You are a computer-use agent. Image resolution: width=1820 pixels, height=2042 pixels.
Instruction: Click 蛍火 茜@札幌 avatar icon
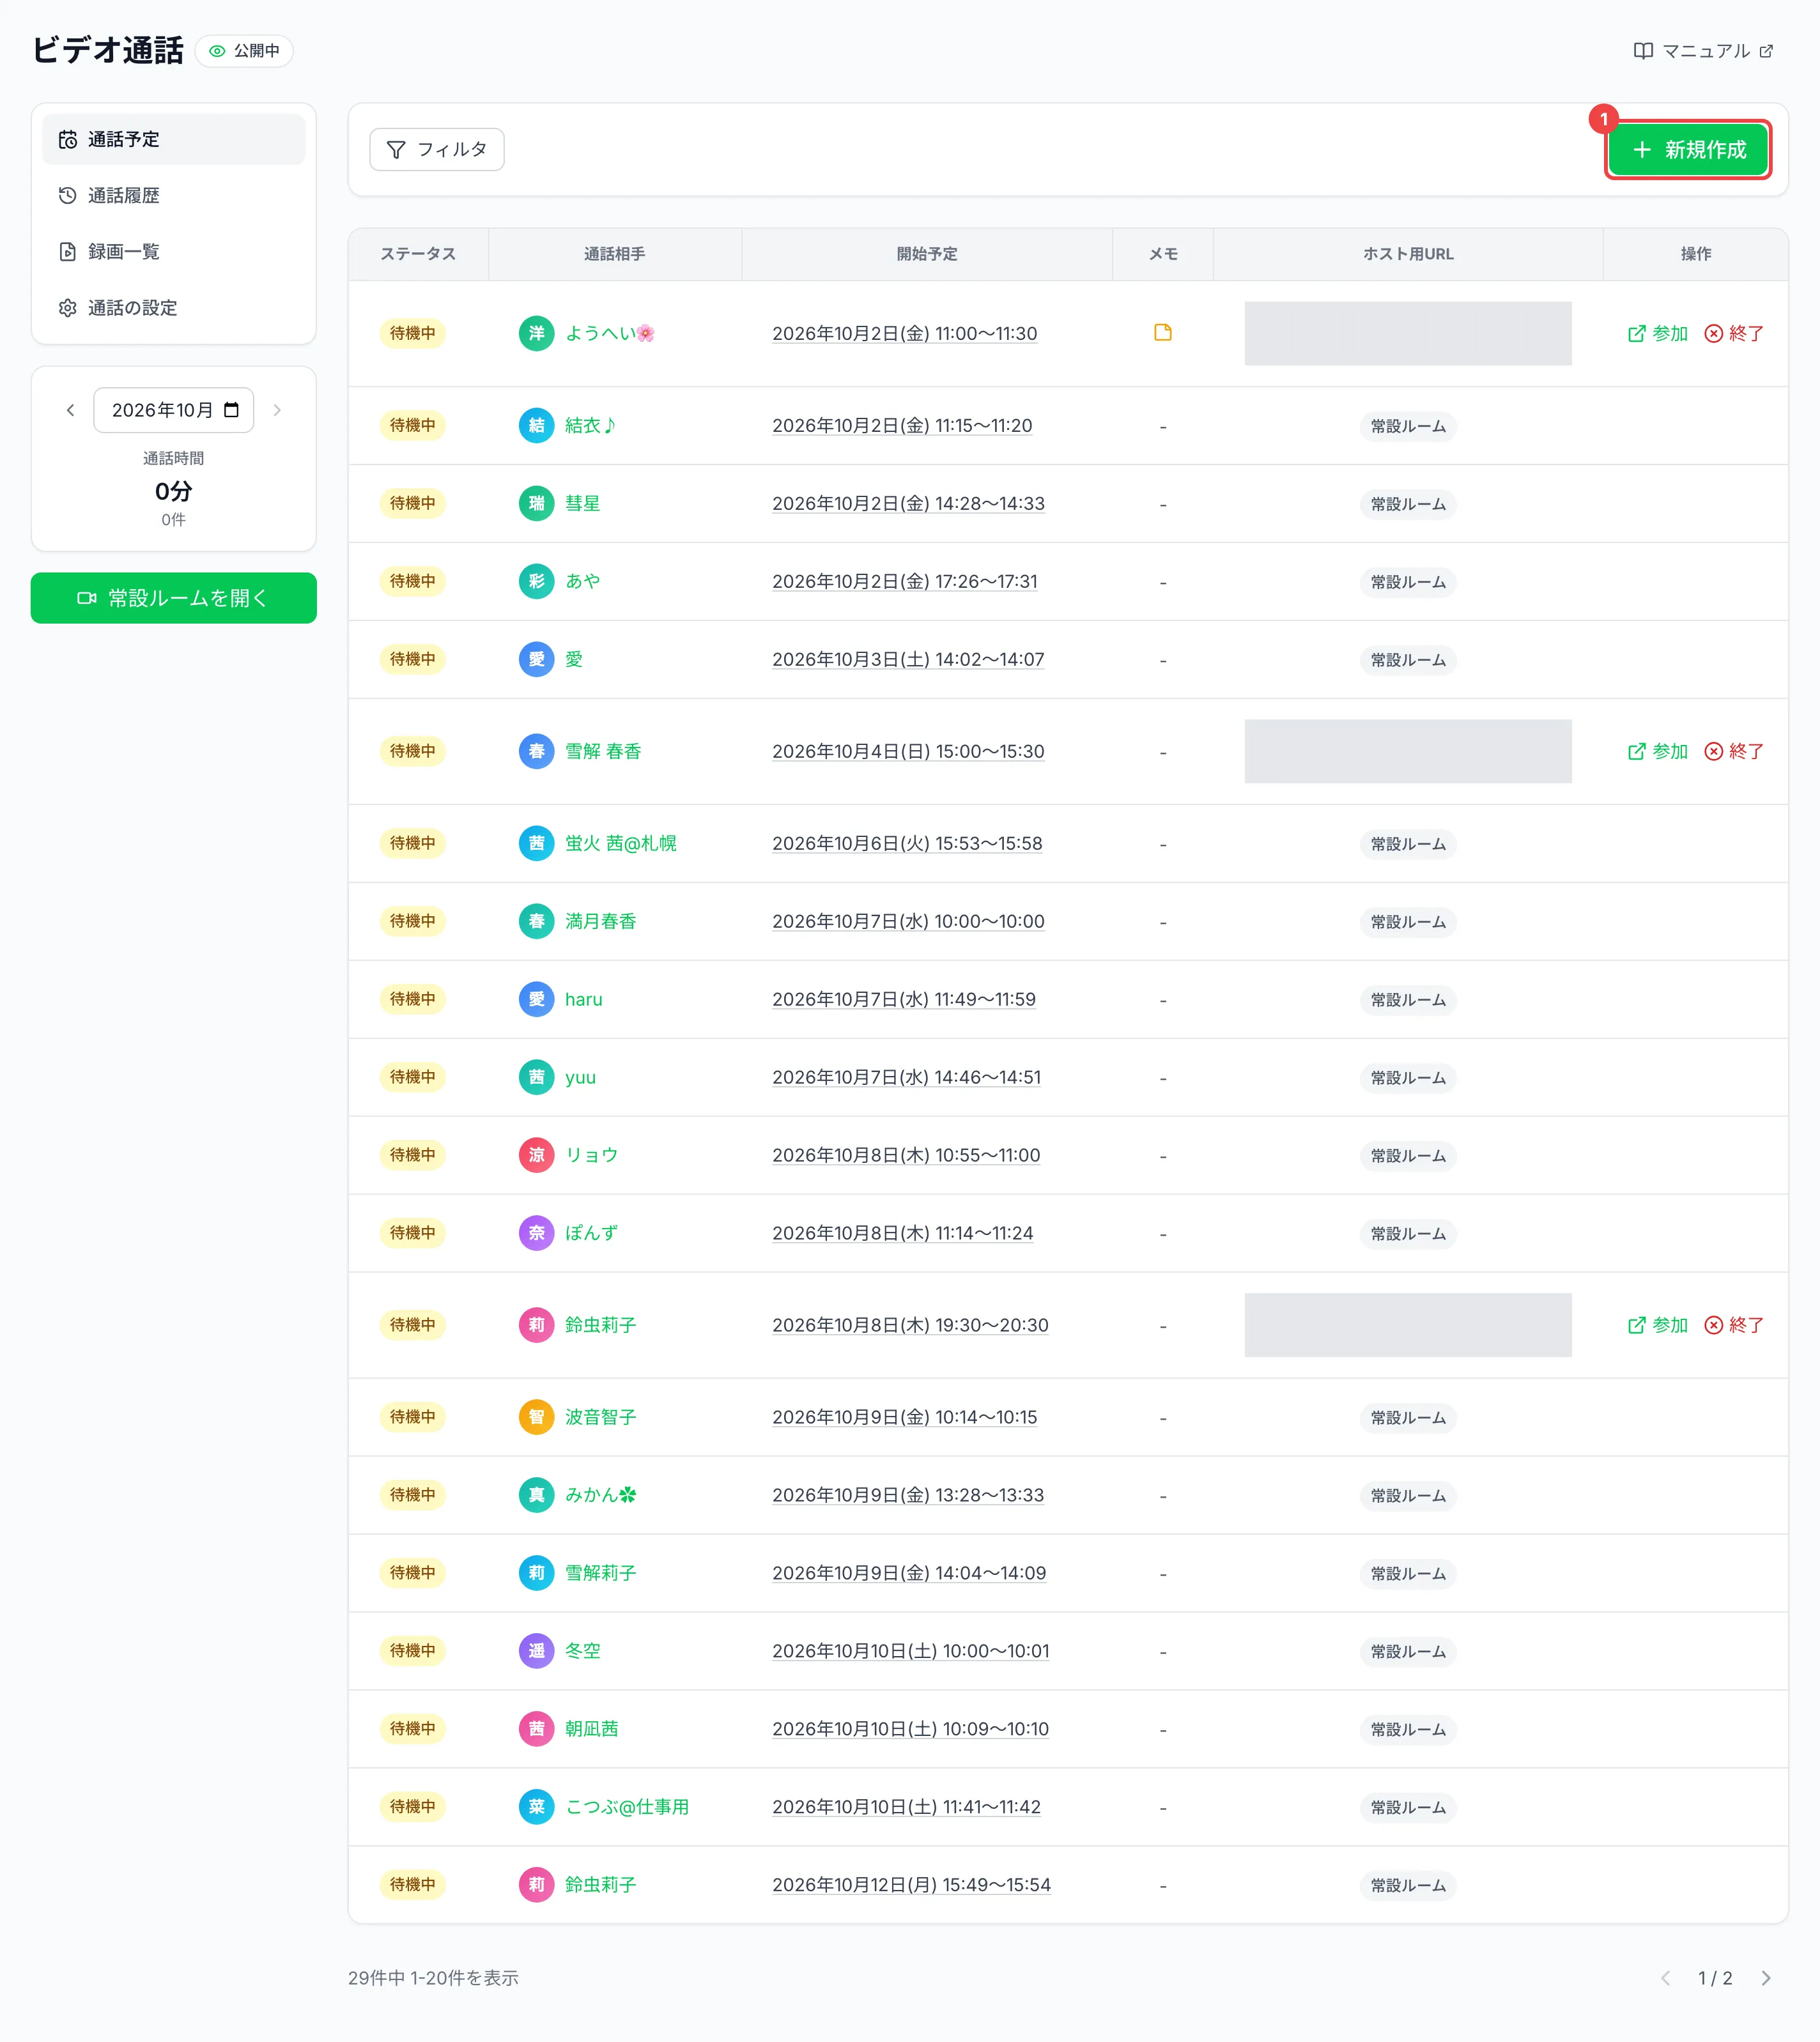[x=537, y=844]
